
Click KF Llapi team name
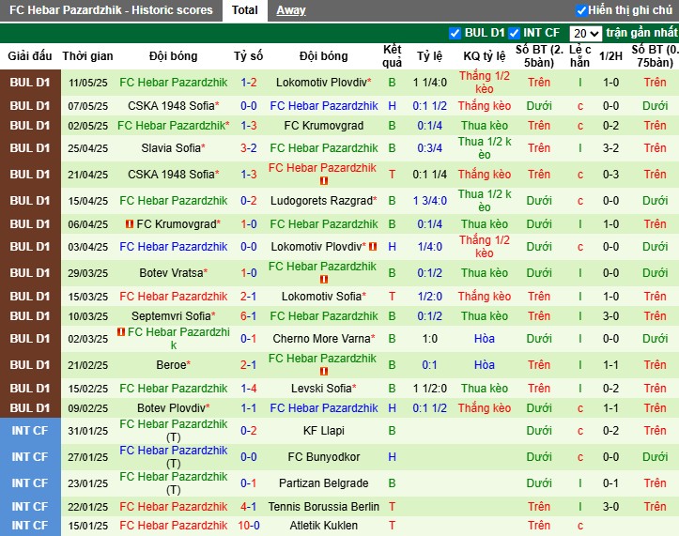[x=323, y=431]
